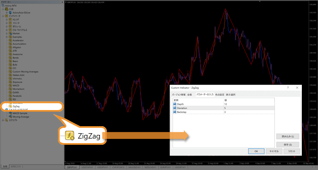Click the Moving Average expert advisor icon
The image size is (318, 170).
pyautogui.click(x=10, y=117)
